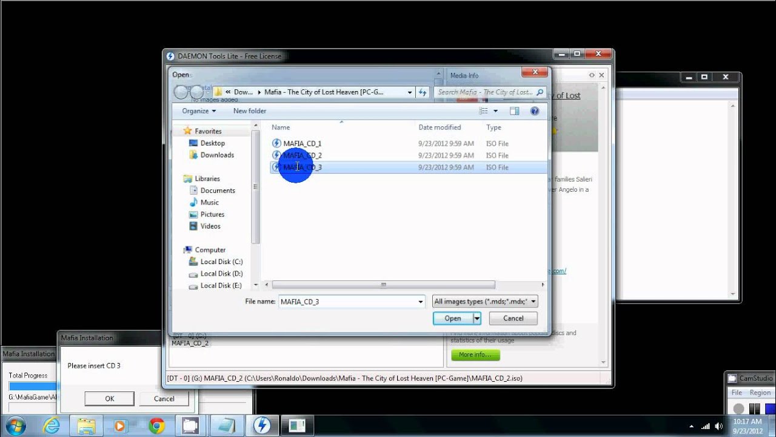
Task: Click the horizontal scrollbar in file list
Action: [383, 285]
